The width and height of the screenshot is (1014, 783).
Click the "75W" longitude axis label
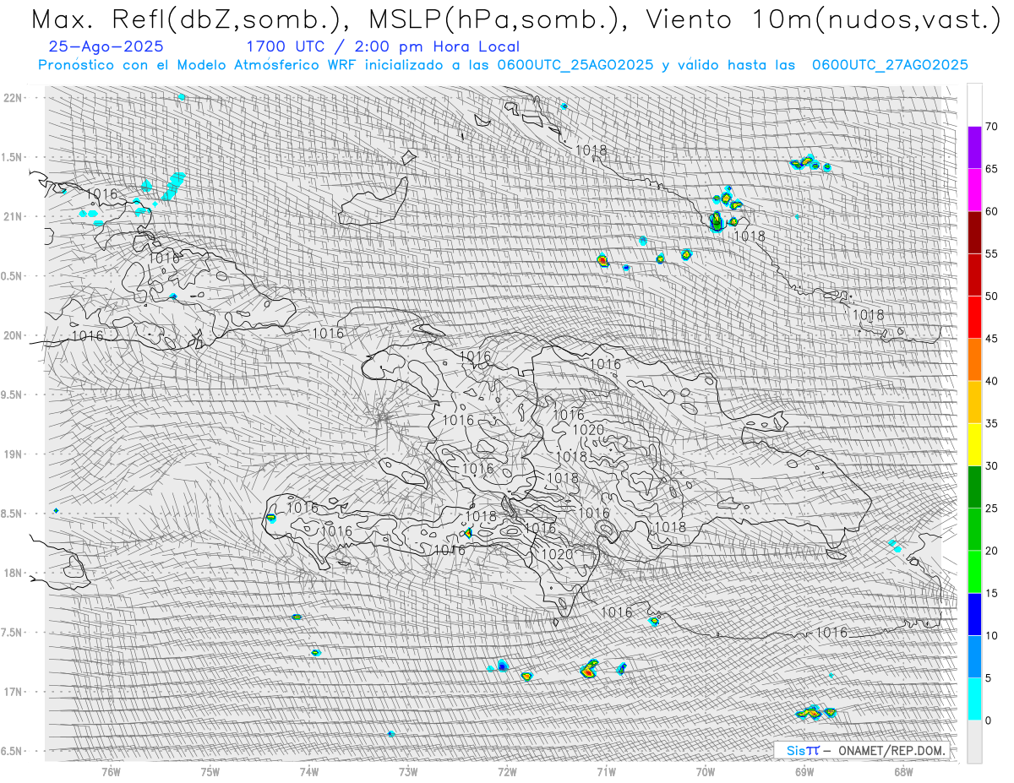pos(210,771)
